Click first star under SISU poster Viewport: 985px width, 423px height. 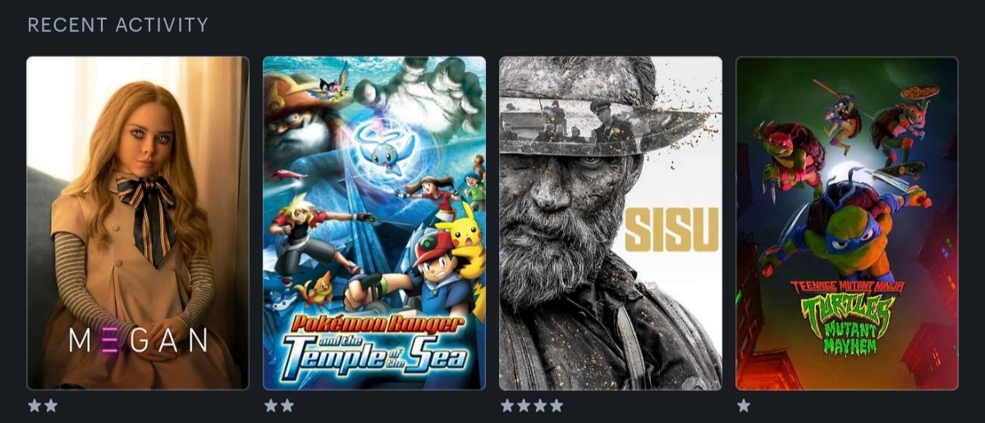click(x=508, y=405)
